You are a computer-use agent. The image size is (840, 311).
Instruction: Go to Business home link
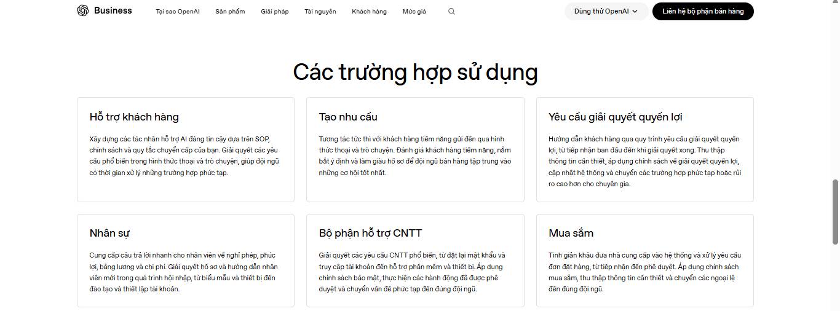tap(113, 10)
